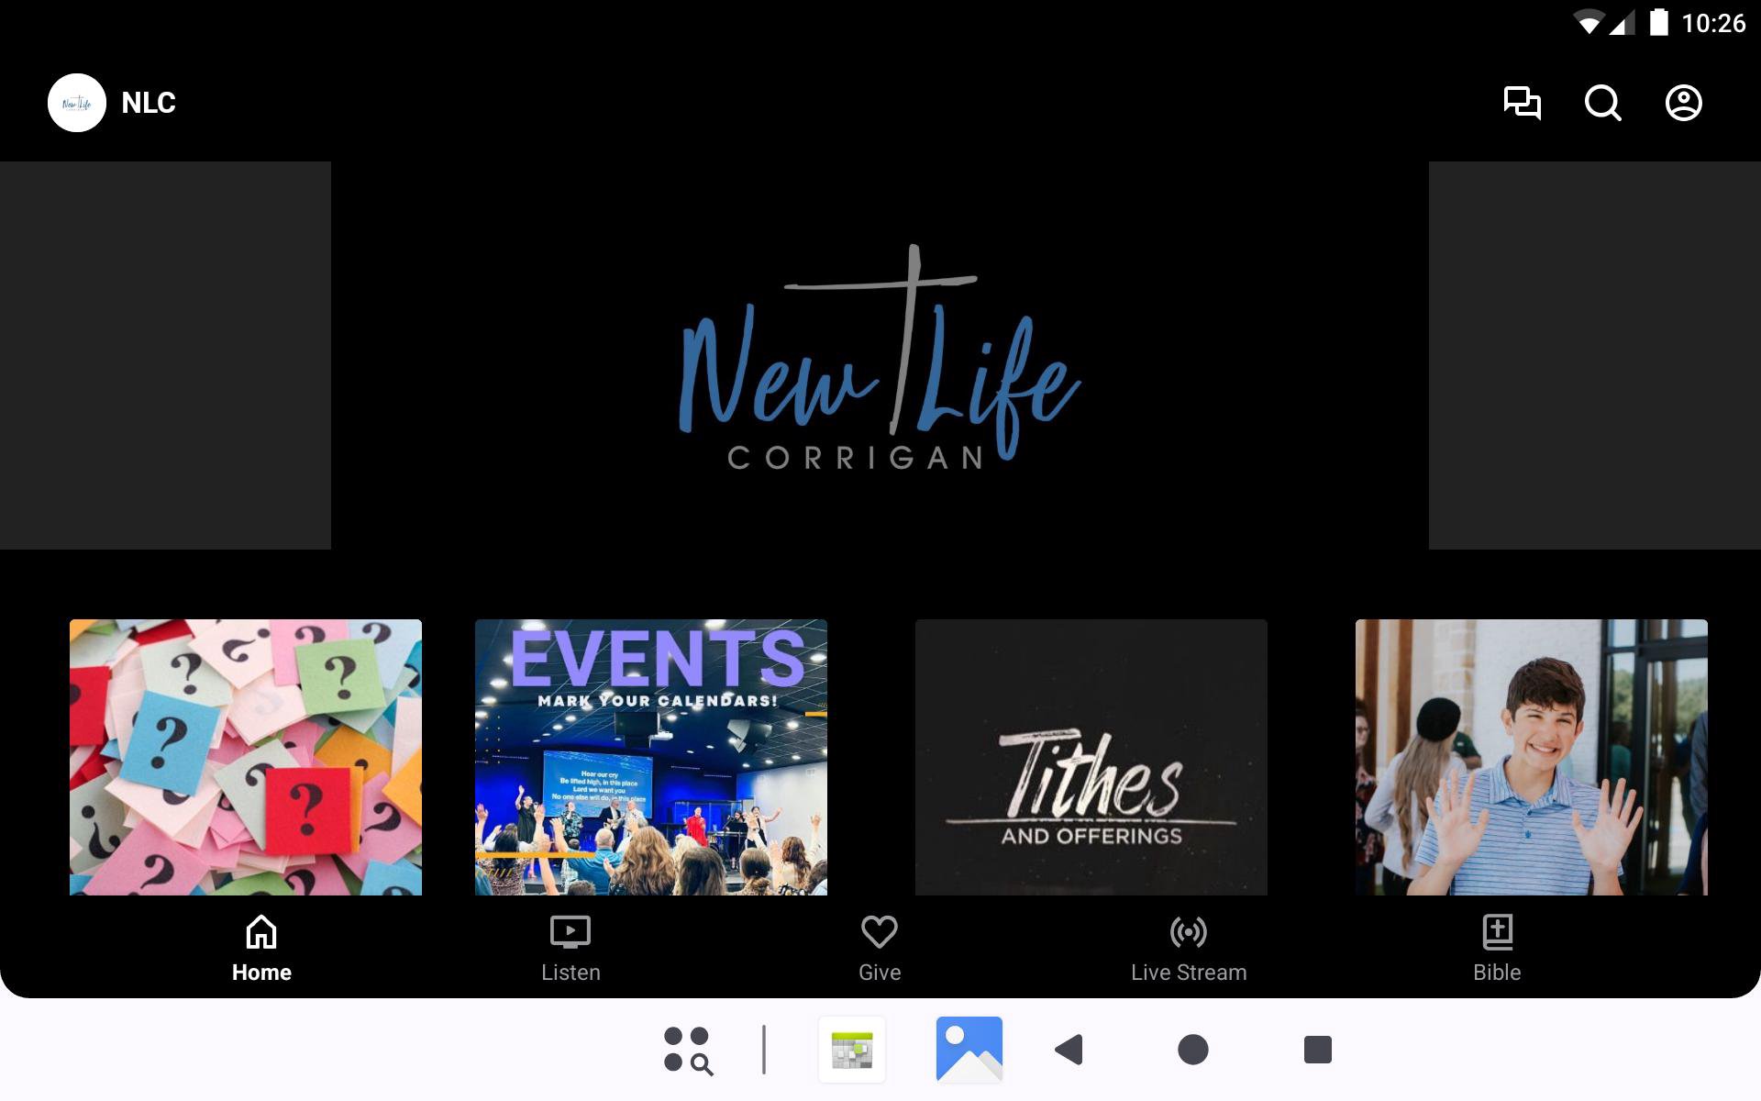Select the Home tab

click(x=261, y=949)
